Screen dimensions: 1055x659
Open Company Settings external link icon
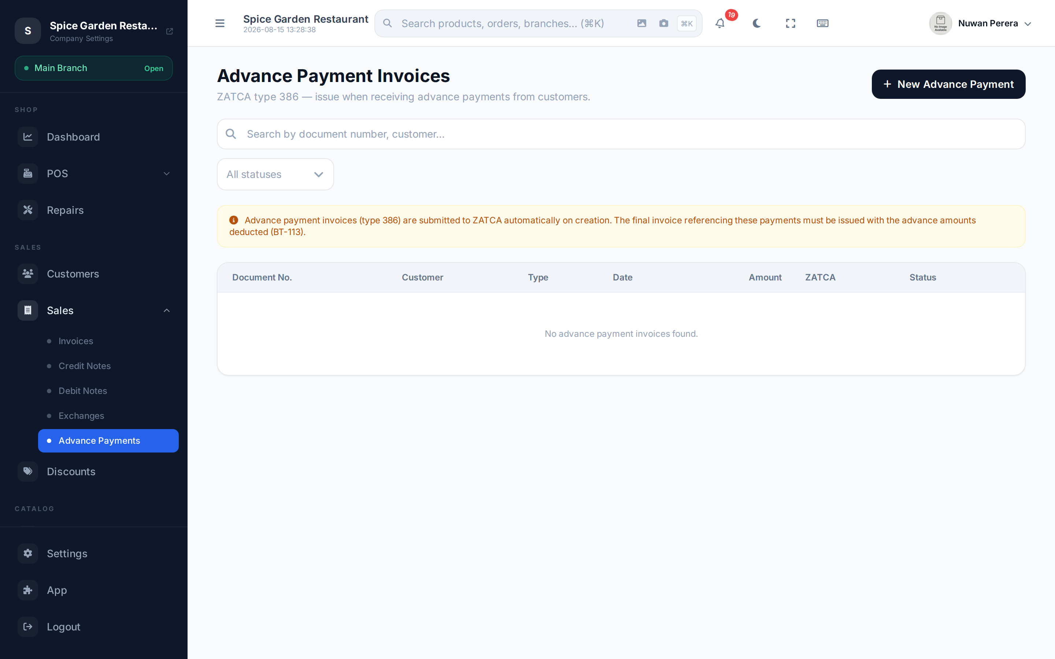click(170, 31)
